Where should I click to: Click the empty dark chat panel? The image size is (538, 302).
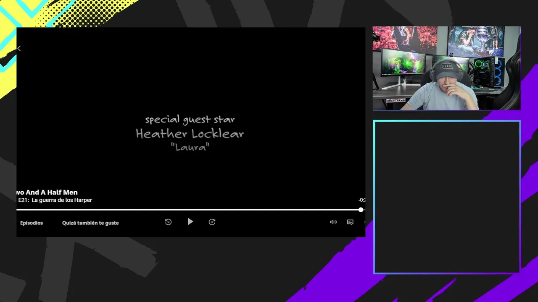[446, 197]
